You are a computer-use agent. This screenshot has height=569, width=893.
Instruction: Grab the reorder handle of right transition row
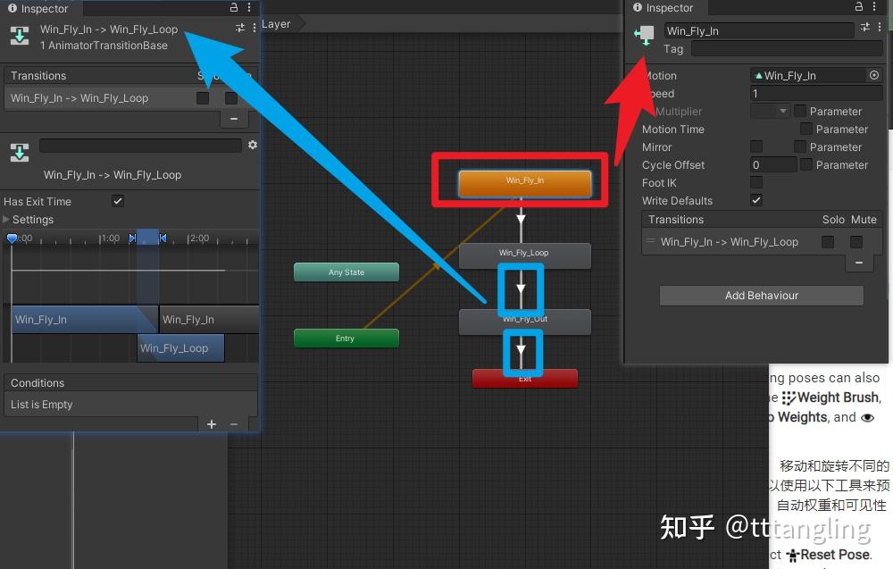(x=650, y=241)
